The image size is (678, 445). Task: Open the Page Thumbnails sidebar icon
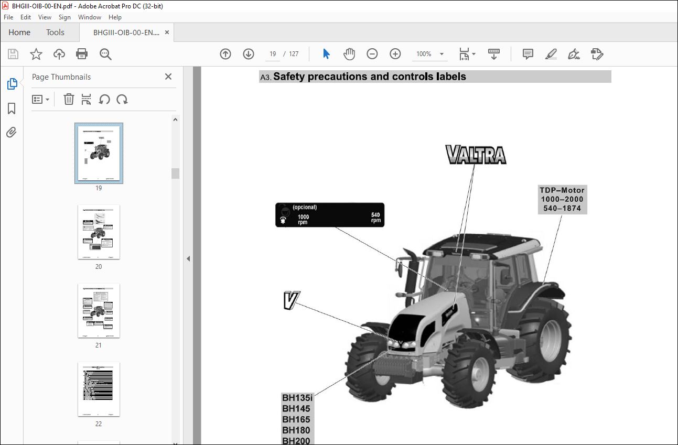pos(12,84)
